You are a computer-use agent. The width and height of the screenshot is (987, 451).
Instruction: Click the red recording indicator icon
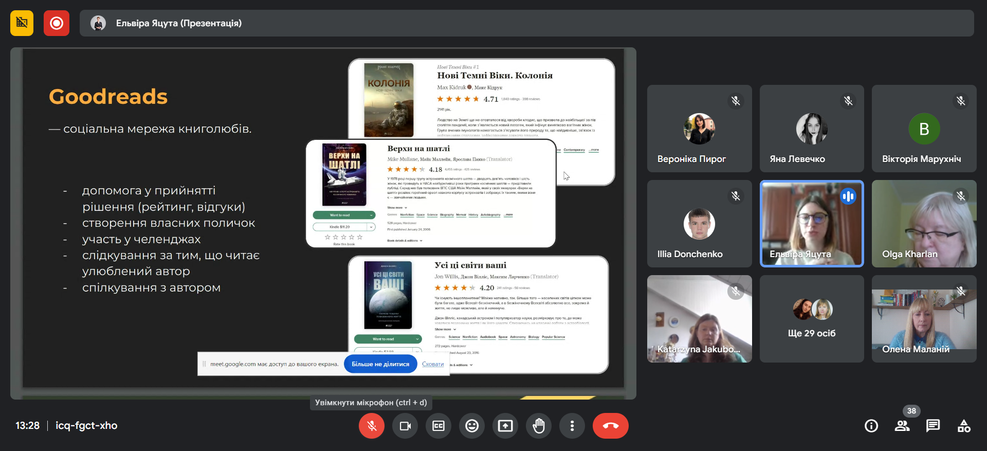pyautogui.click(x=56, y=23)
